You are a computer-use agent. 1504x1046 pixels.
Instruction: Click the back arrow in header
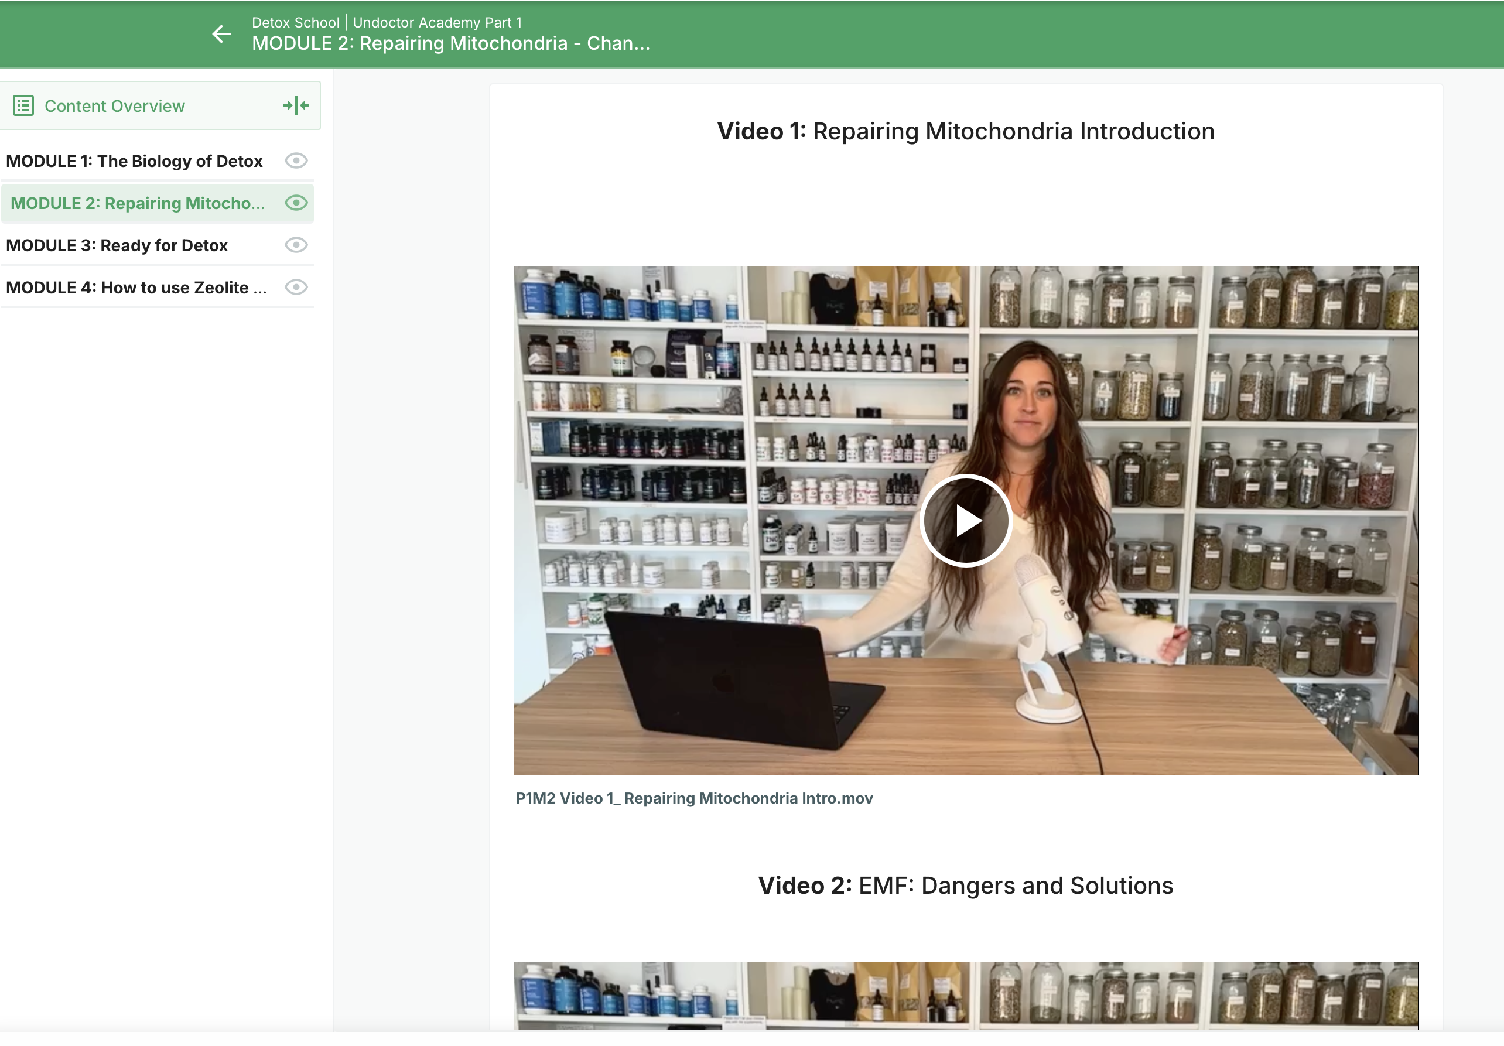click(x=221, y=34)
